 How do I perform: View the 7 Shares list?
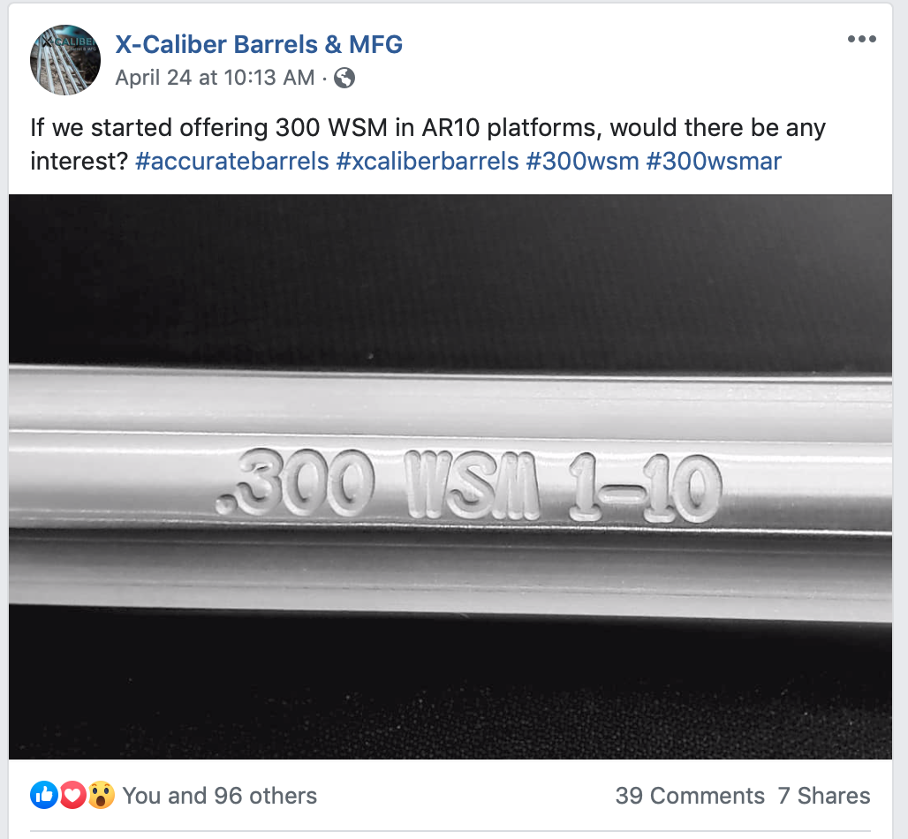coord(824,796)
